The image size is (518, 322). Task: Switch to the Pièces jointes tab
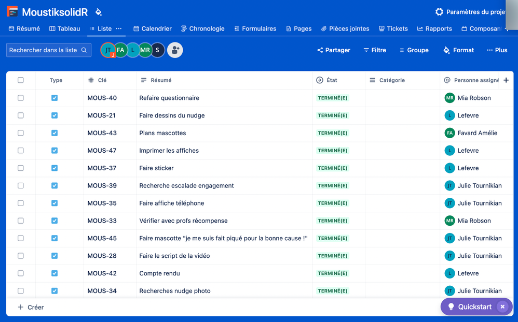pos(345,28)
